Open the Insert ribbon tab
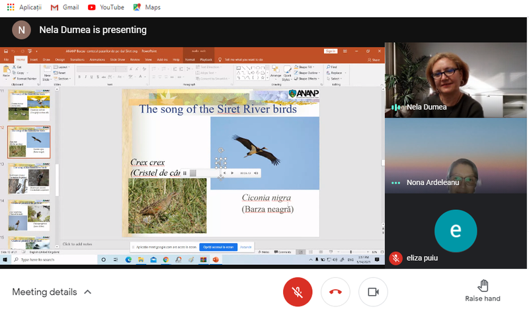529x315 pixels. click(x=34, y=59)
